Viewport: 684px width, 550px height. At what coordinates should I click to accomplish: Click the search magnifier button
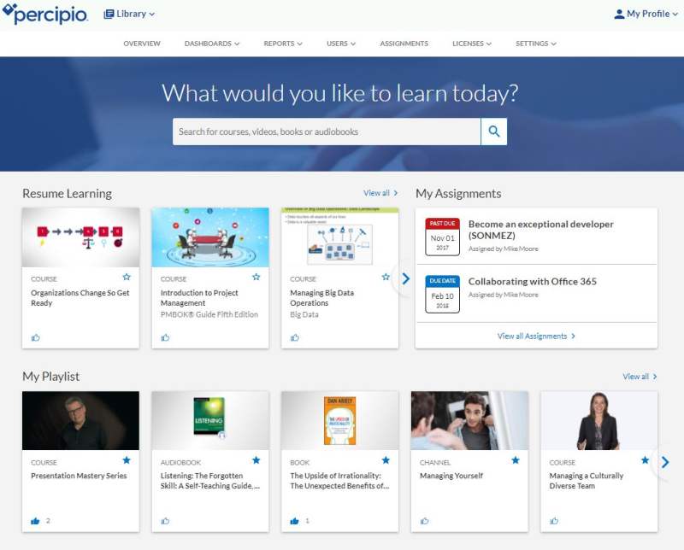(x=493, y=132)
